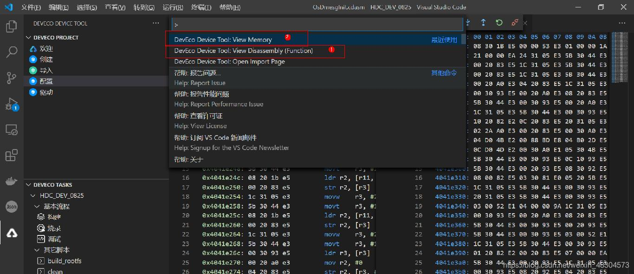Screen dimensions: 634x274
Task: Open the 编辑(E) menu
Action: coord(59,7)
